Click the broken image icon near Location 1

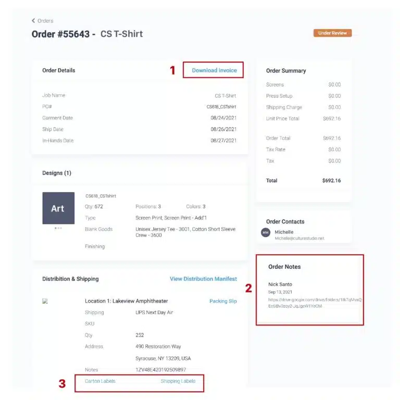tap(45, 301)
